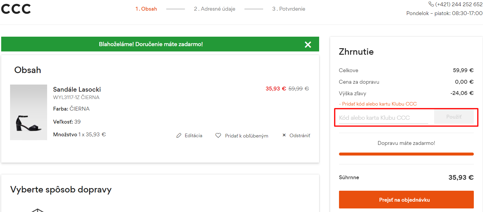Go to step 1. Obsah

tap(146, 9)
